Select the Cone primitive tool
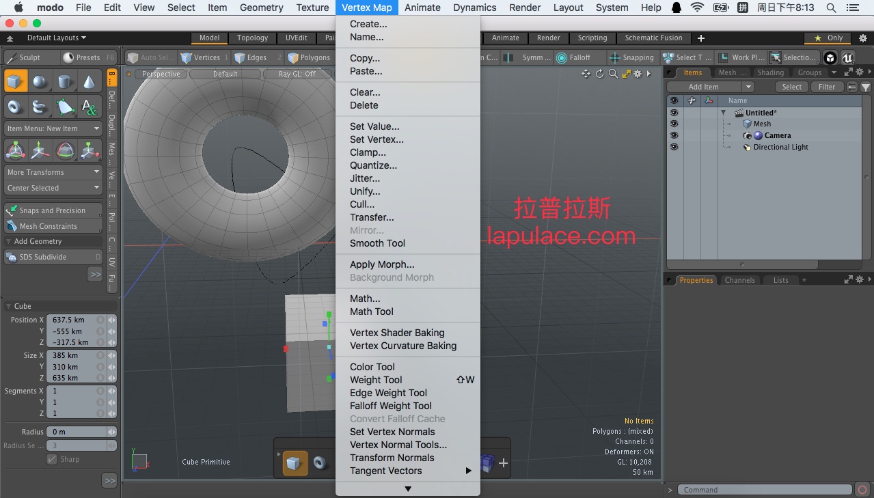 click(90, 82)
